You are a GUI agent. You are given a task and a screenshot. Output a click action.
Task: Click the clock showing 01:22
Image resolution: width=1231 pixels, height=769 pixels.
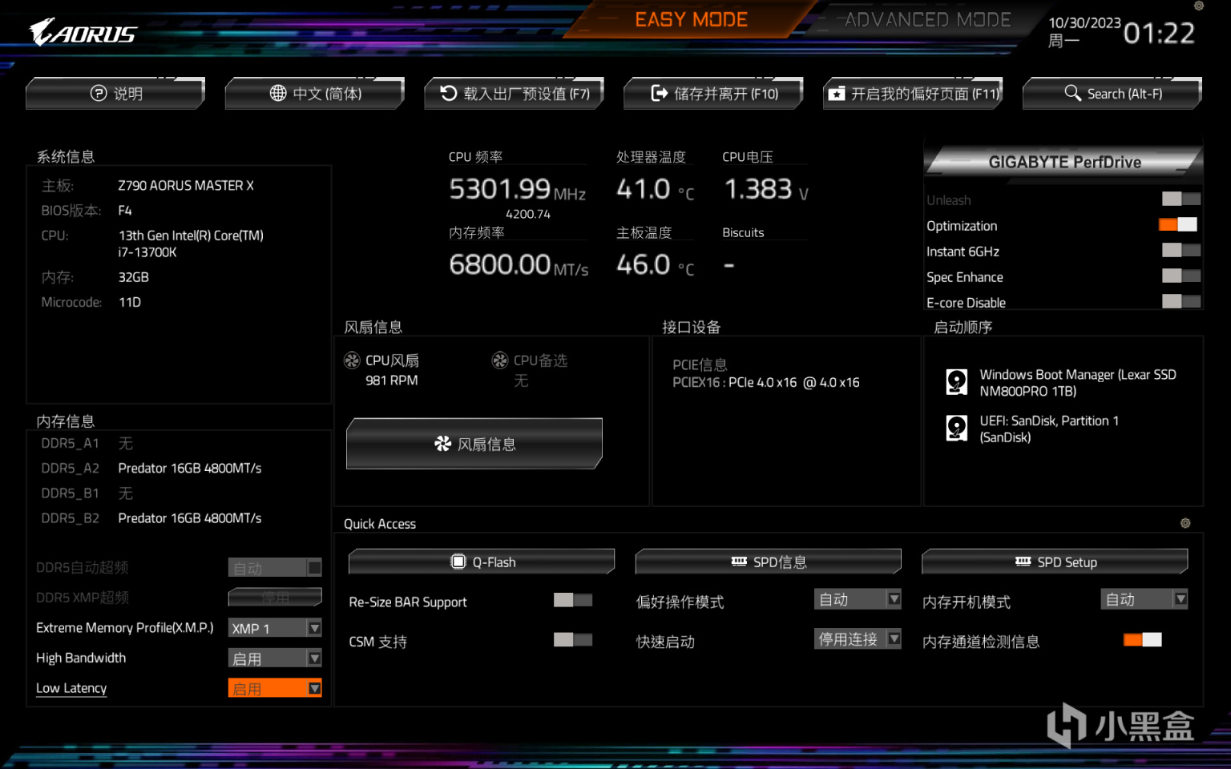(1159, 33)
